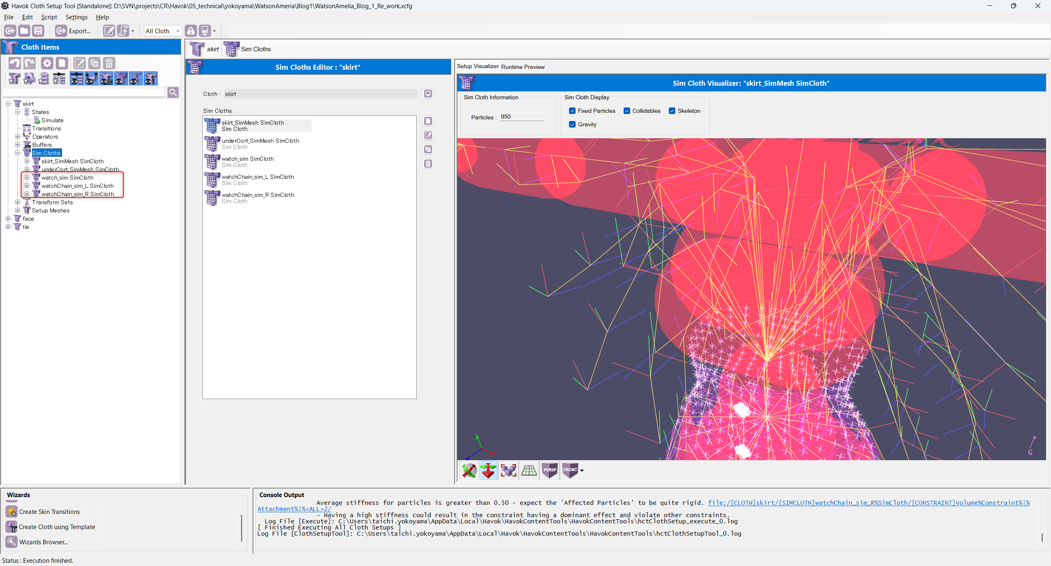Screen dimensions: 1051x566
Task: Click the operators gear filter icon
Action: coord(29,78)
